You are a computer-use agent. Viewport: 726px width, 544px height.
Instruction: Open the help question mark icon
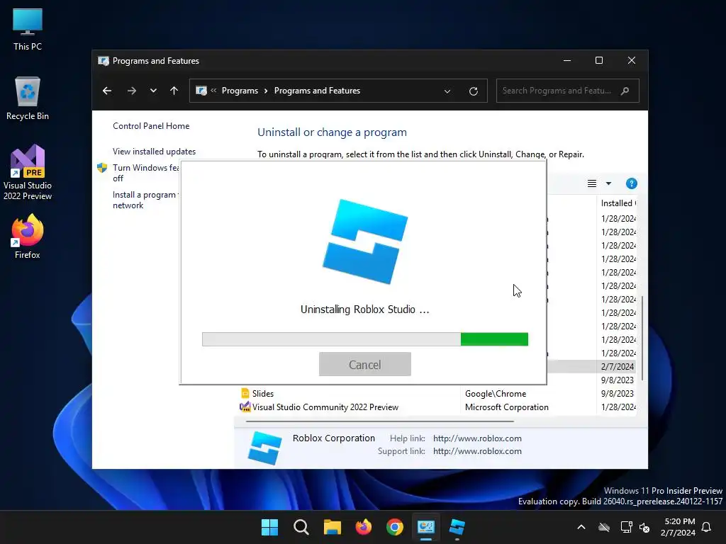[x=631, y=183]
